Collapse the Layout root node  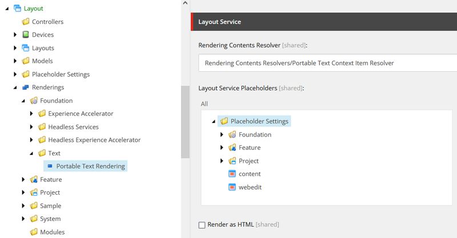click(x=7, y=9)
